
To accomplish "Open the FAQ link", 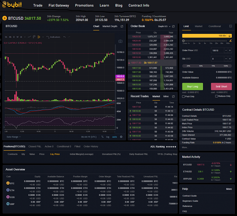I will point(184,211).
